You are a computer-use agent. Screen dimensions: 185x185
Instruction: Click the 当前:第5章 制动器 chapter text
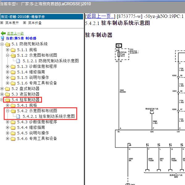[x=21, y=38]
